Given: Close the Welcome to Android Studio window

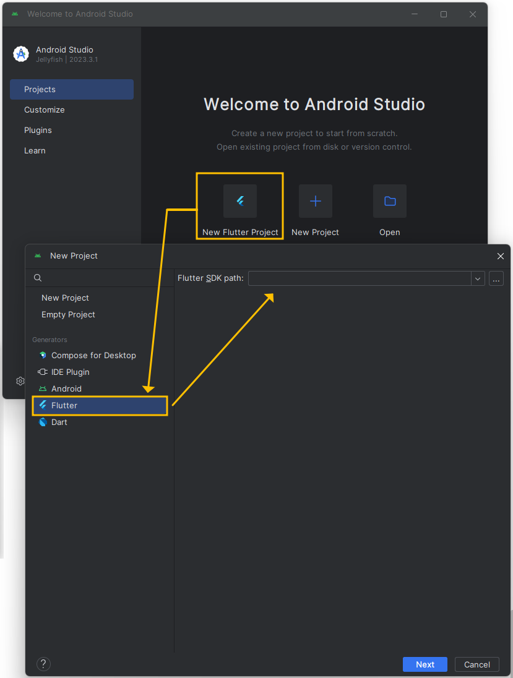Looking at the screenshot, I should click(x=473, y=14).
